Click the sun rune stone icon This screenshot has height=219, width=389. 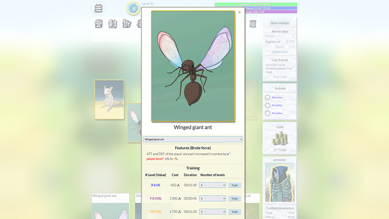click(x=99, y=24)
